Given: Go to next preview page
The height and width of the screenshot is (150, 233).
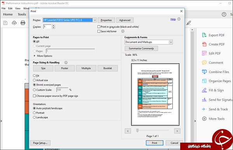Looking at the screenshot, I should (177, 131).
